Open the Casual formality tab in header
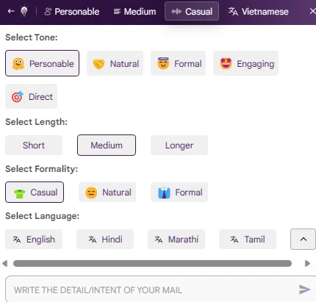The height and width of the screenshot is (302, 316). click(x=192, y=11)
